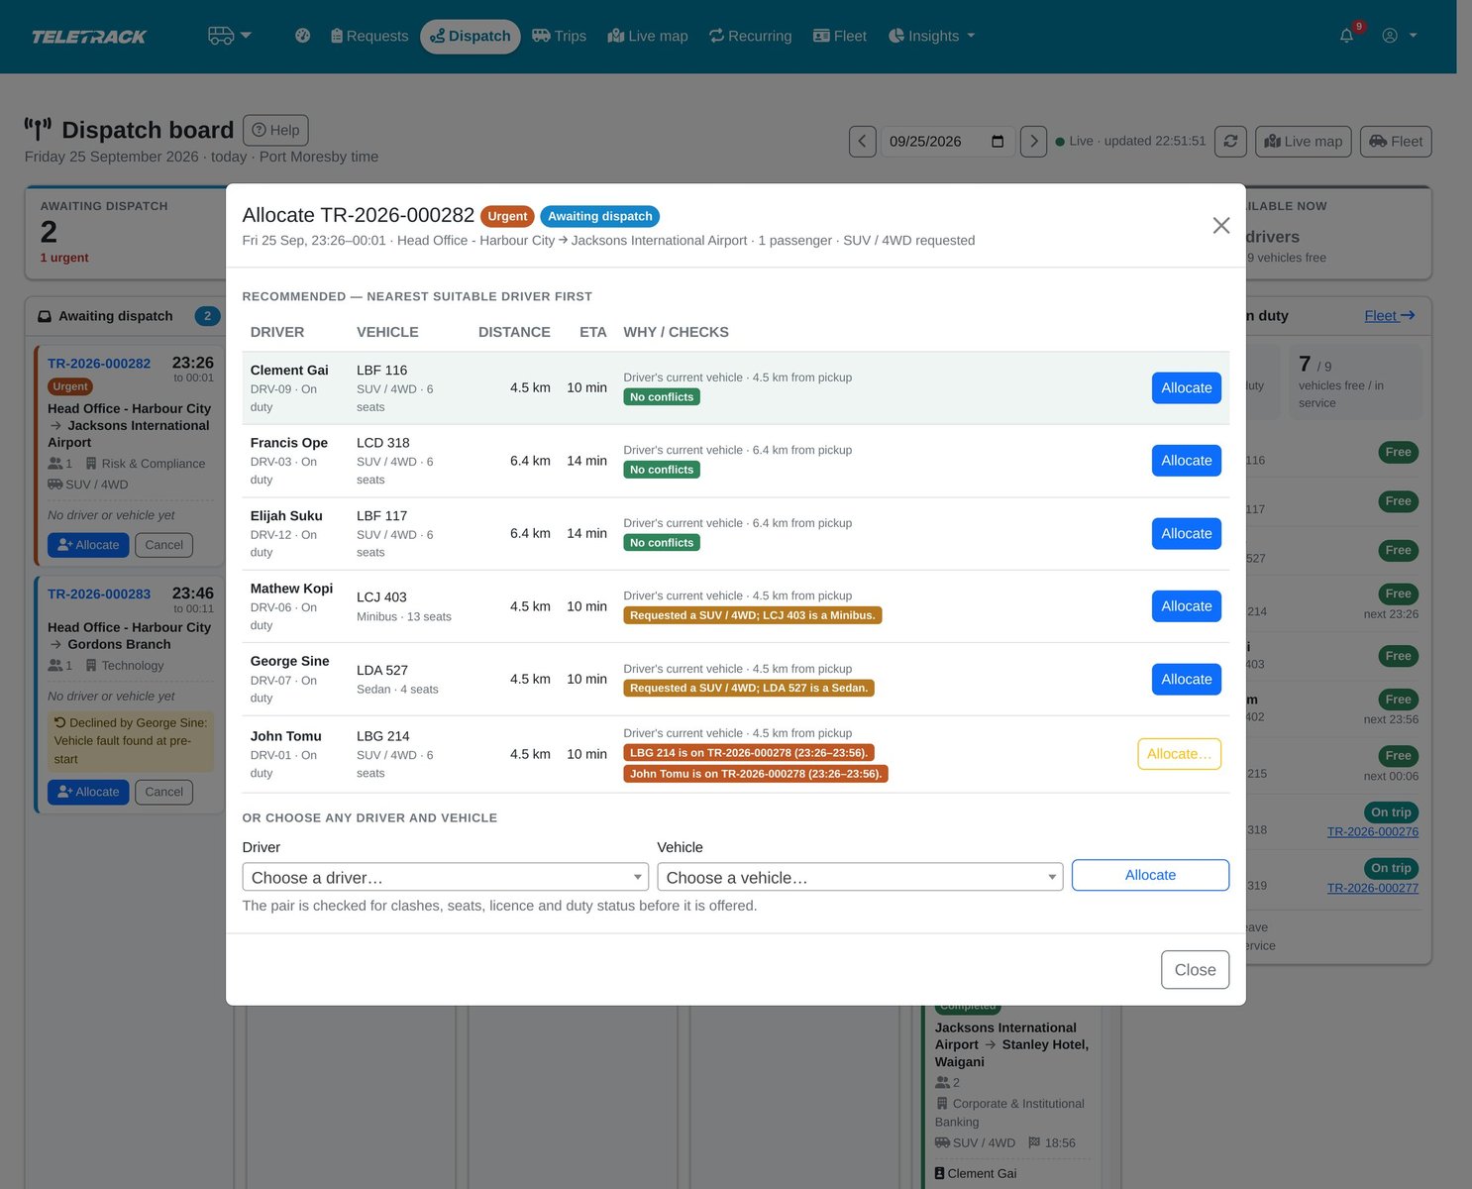
Task: Open Fleet link in duty panel
Action: [1389, 316]
